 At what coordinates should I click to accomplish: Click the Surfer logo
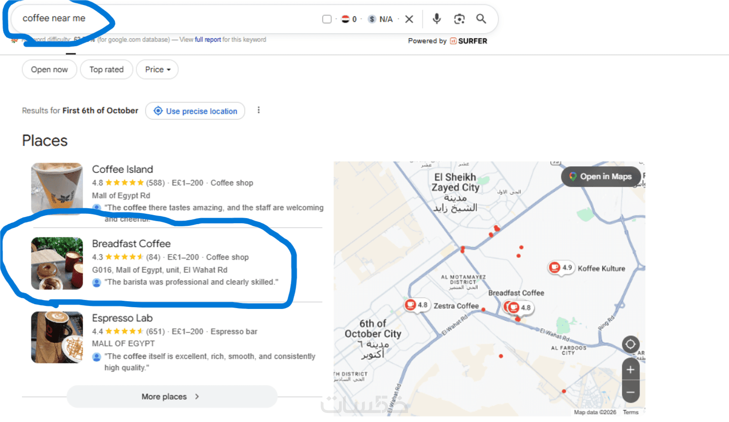pyautogui.click(x=468, y=41)
